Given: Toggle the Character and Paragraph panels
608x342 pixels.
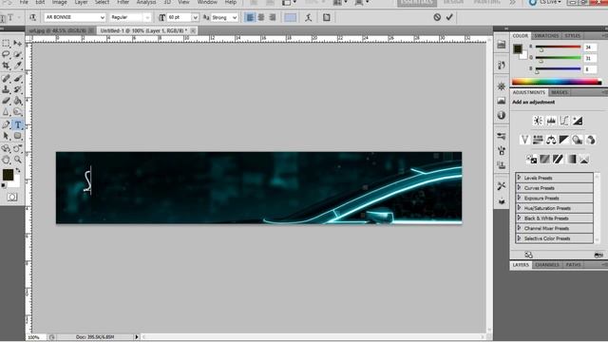Looking at the screenshot, I should tap(327, 17).
